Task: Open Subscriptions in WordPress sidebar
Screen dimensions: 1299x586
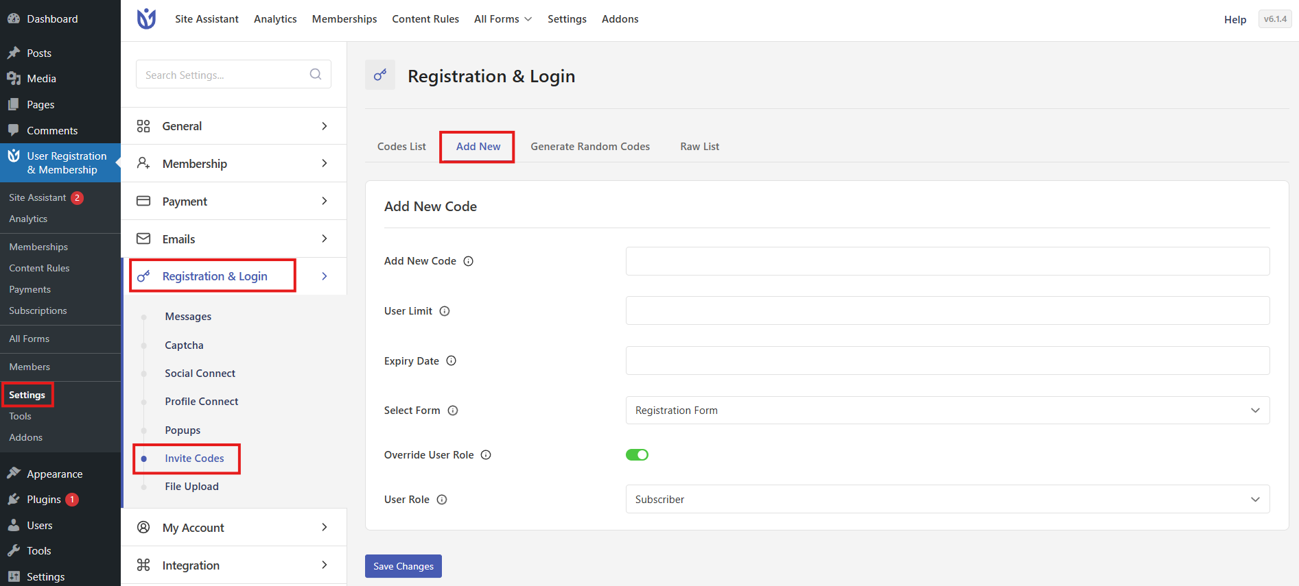Action: tap(38, 310)
